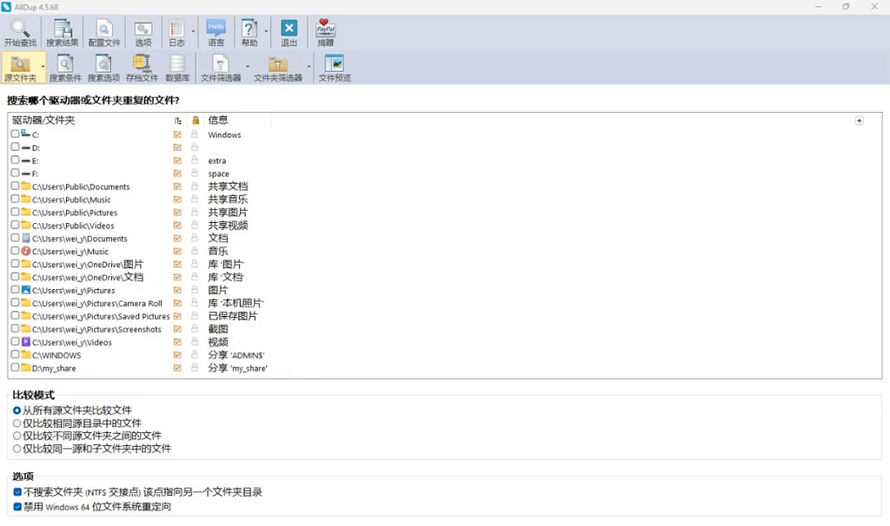Switch to the 搜索选项 search options tab
890x526 pixels.
pos(103,65)
